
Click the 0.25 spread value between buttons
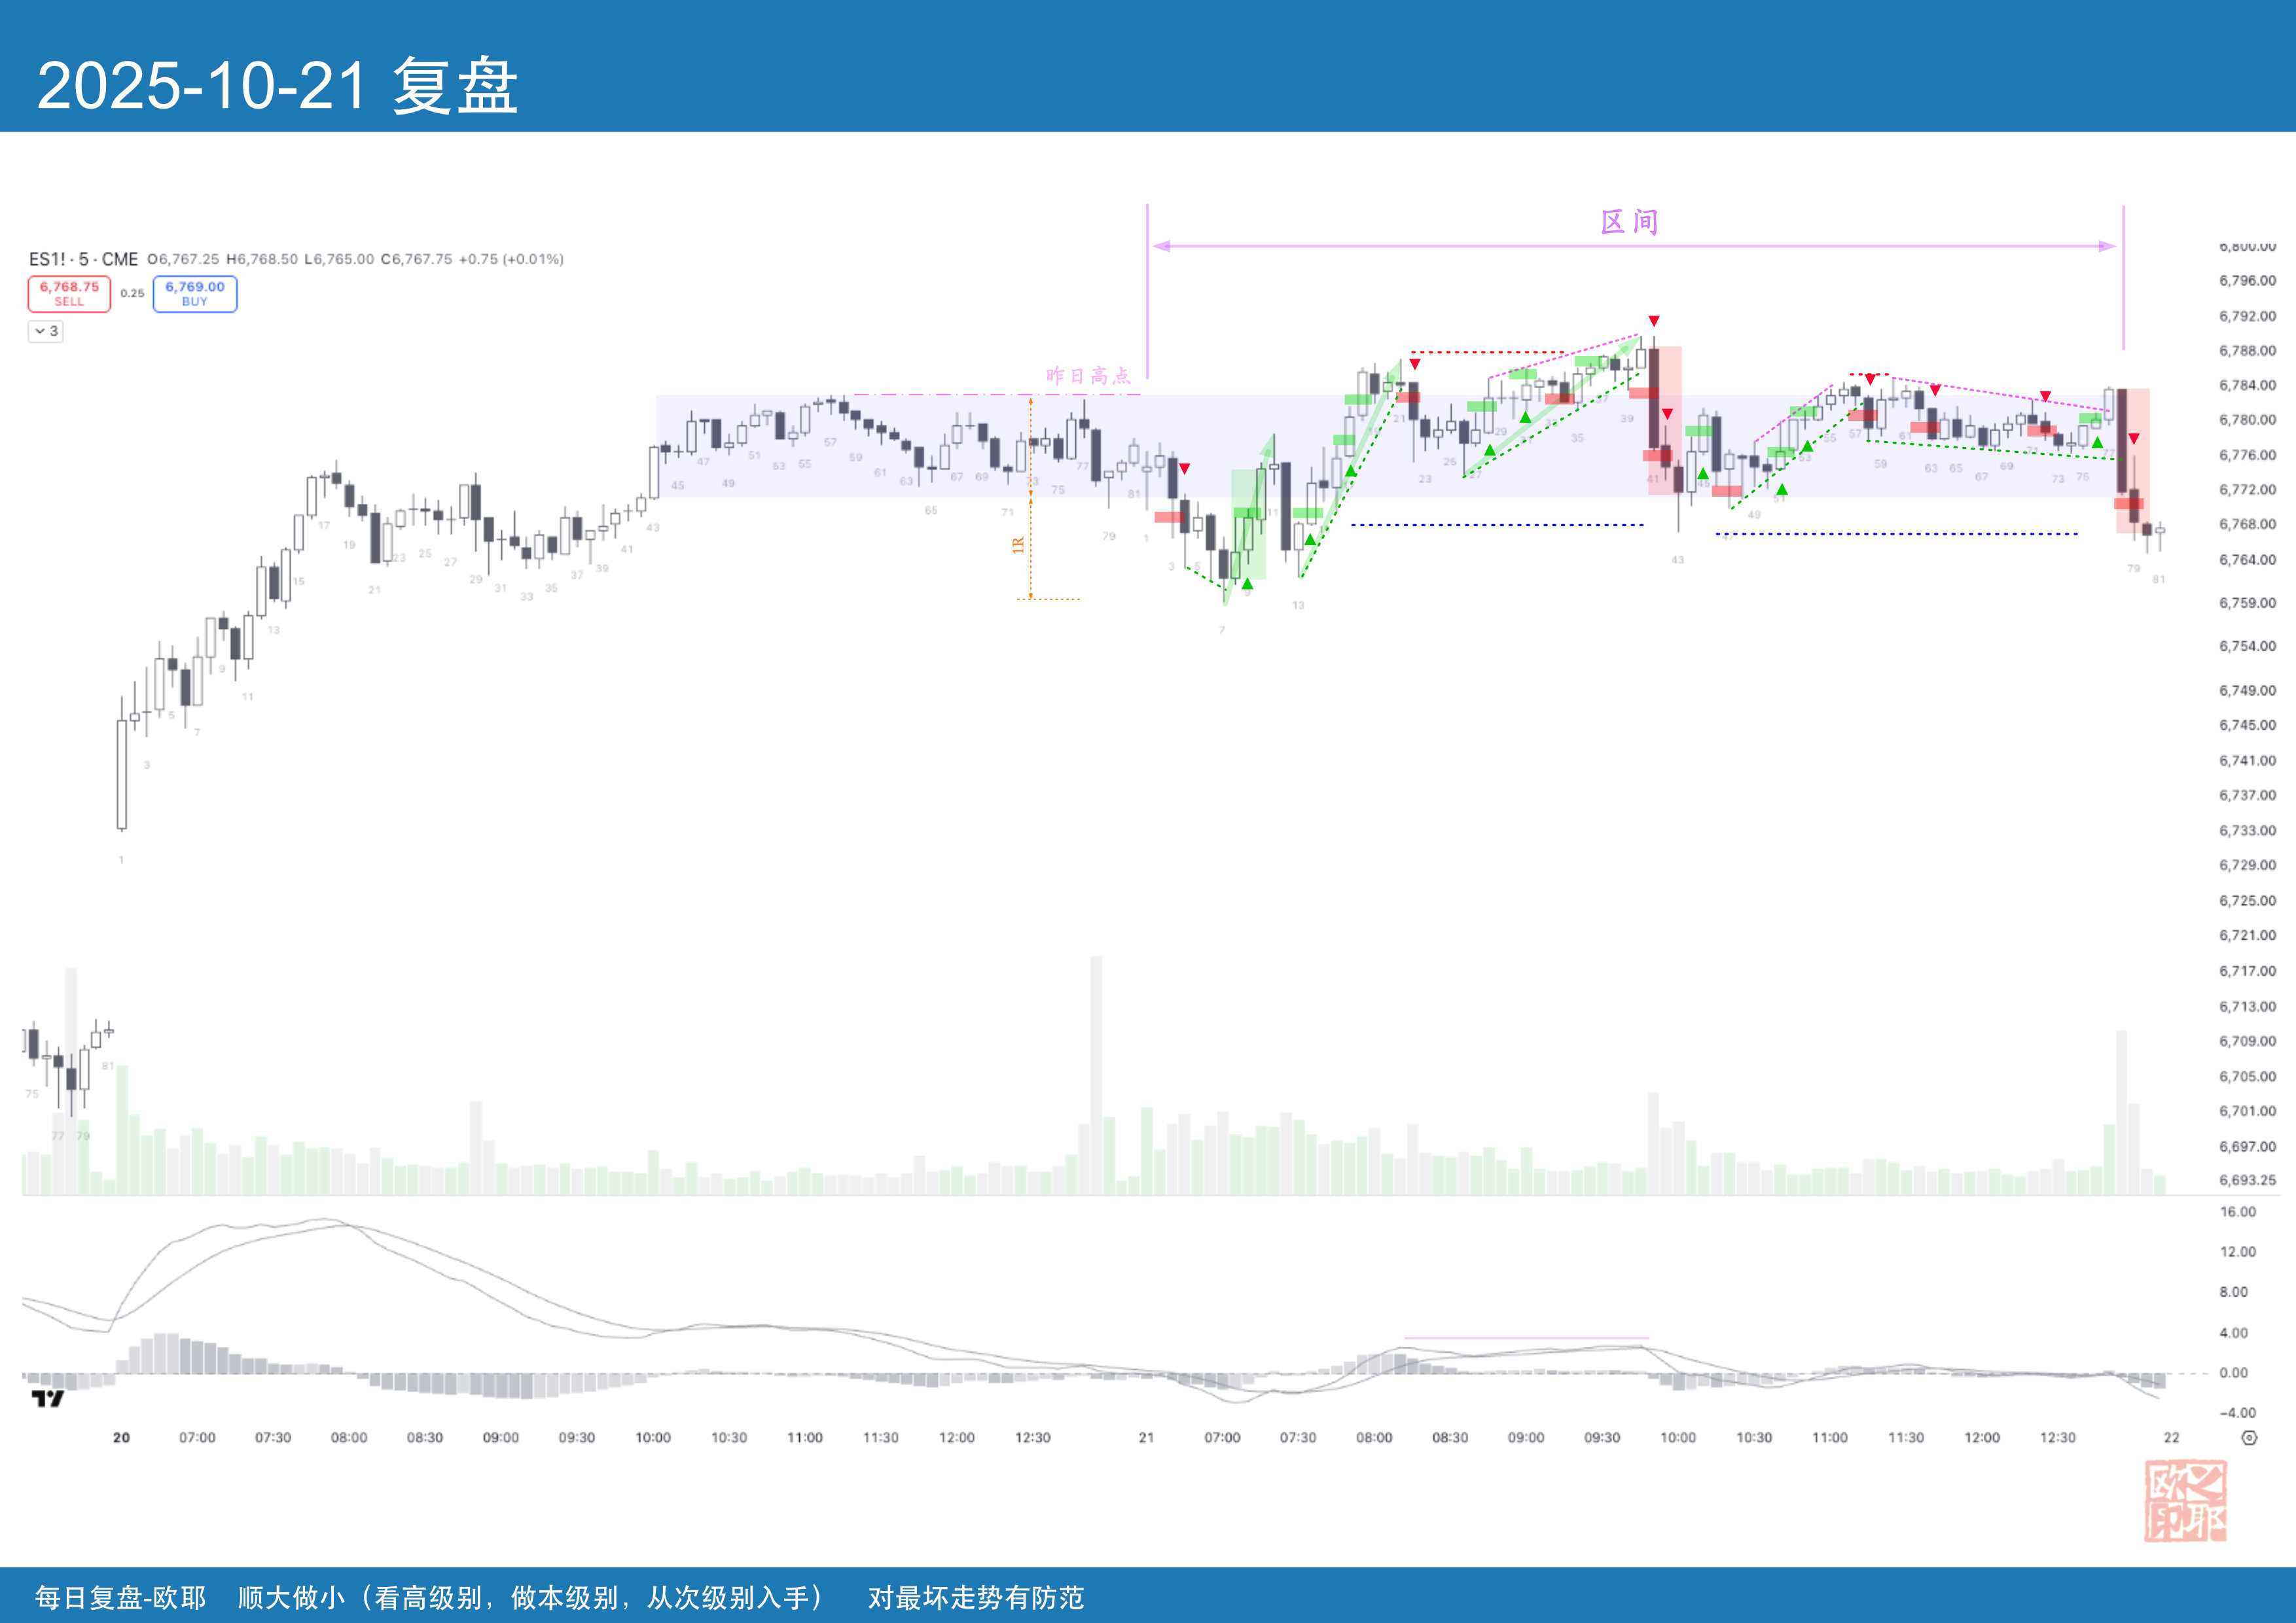[132, 294]
